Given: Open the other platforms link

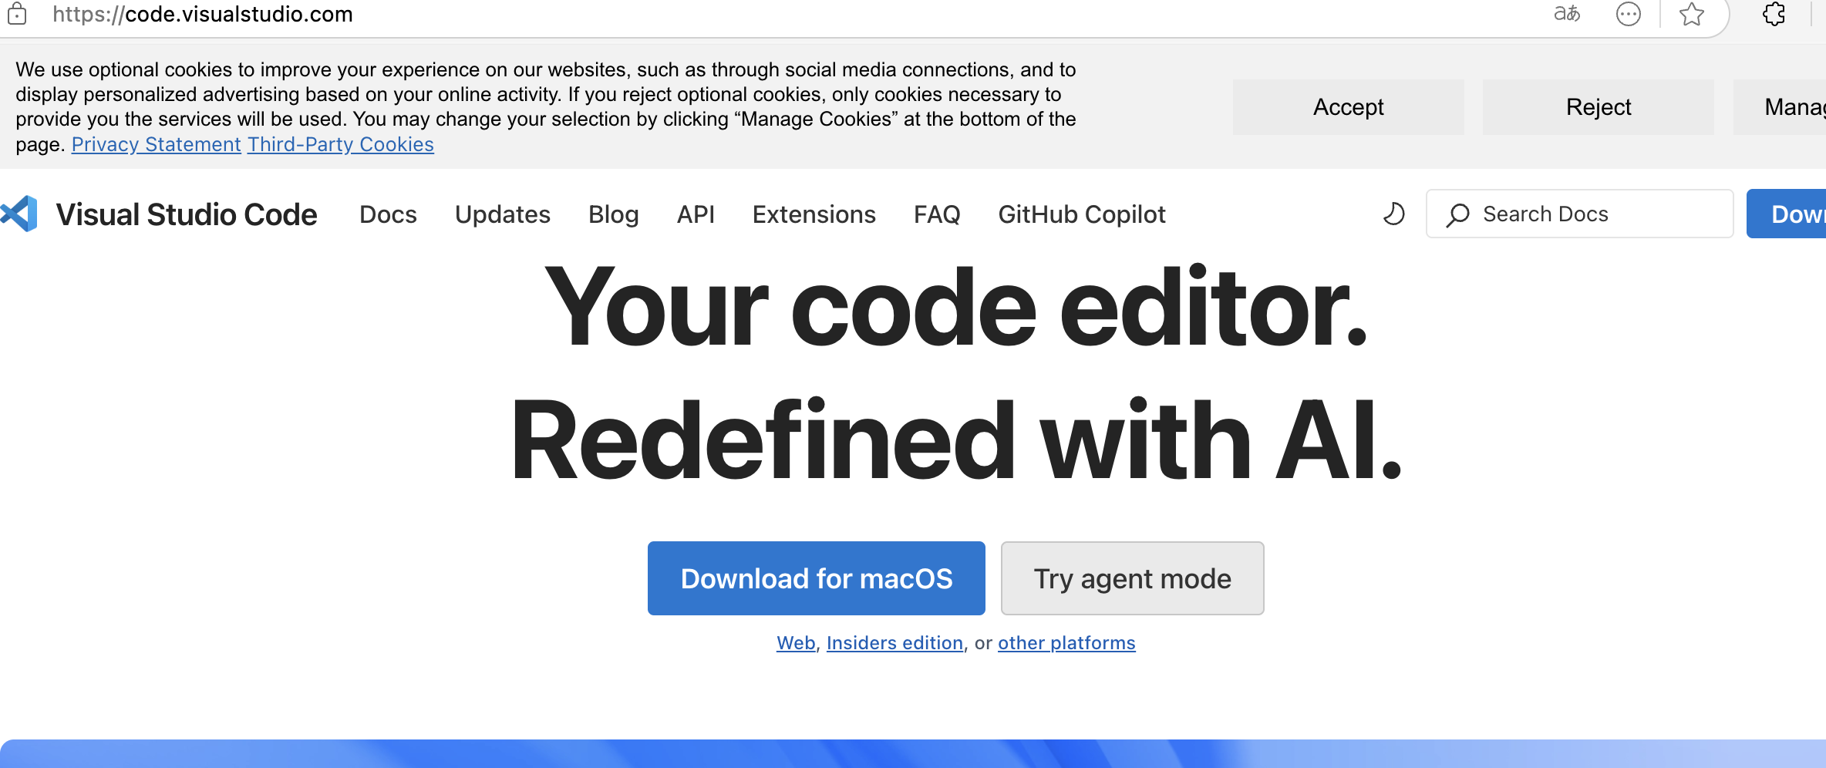Looking at the screenshot, I should tap(1066, 643).
